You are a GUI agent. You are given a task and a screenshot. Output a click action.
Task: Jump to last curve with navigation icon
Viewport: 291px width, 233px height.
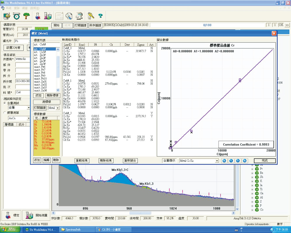245,161
